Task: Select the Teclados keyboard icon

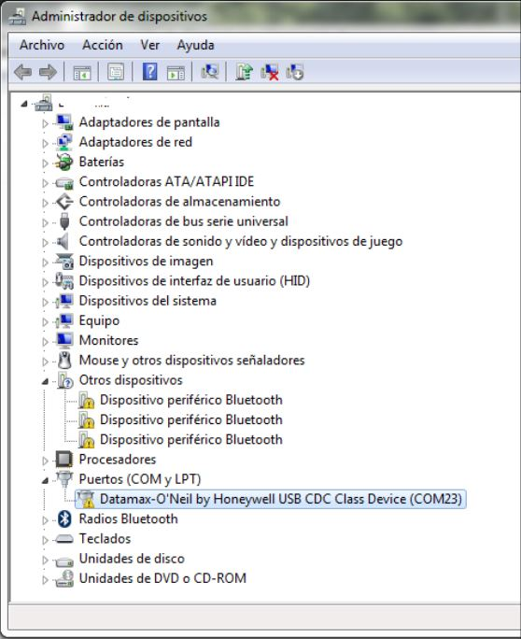Action: point(64,539)
